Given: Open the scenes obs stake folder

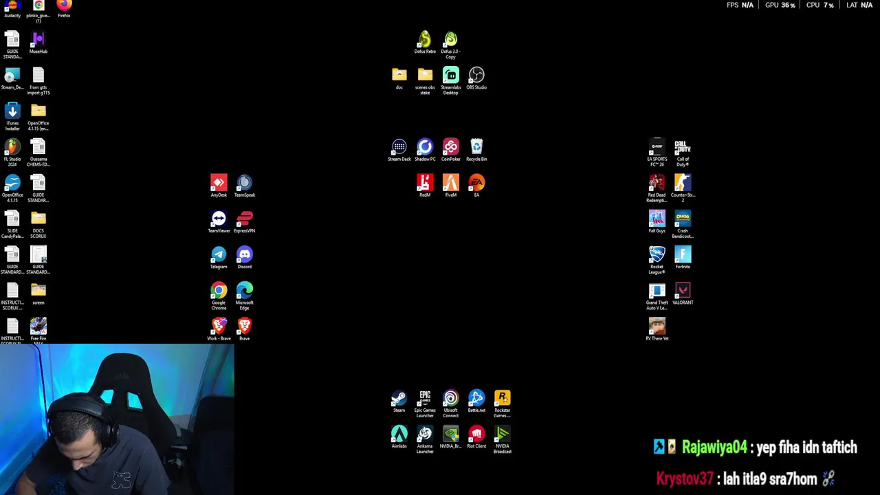Looking at the screenshot, I should 425,80.
